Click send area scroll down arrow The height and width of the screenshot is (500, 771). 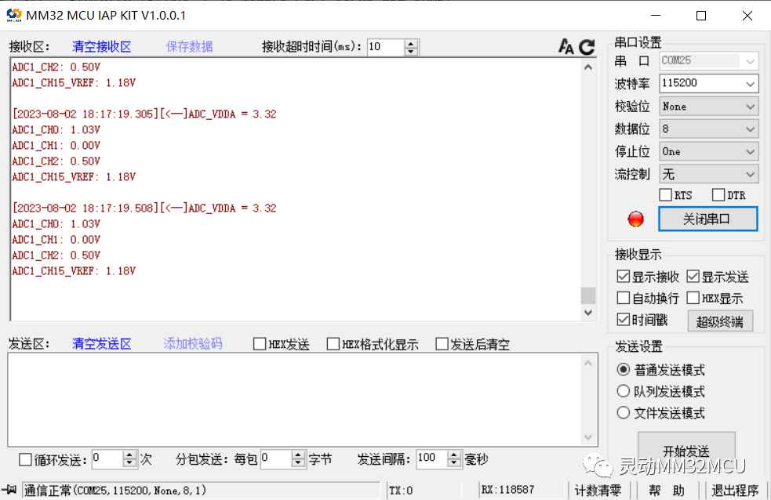click(x=588, y=437)
